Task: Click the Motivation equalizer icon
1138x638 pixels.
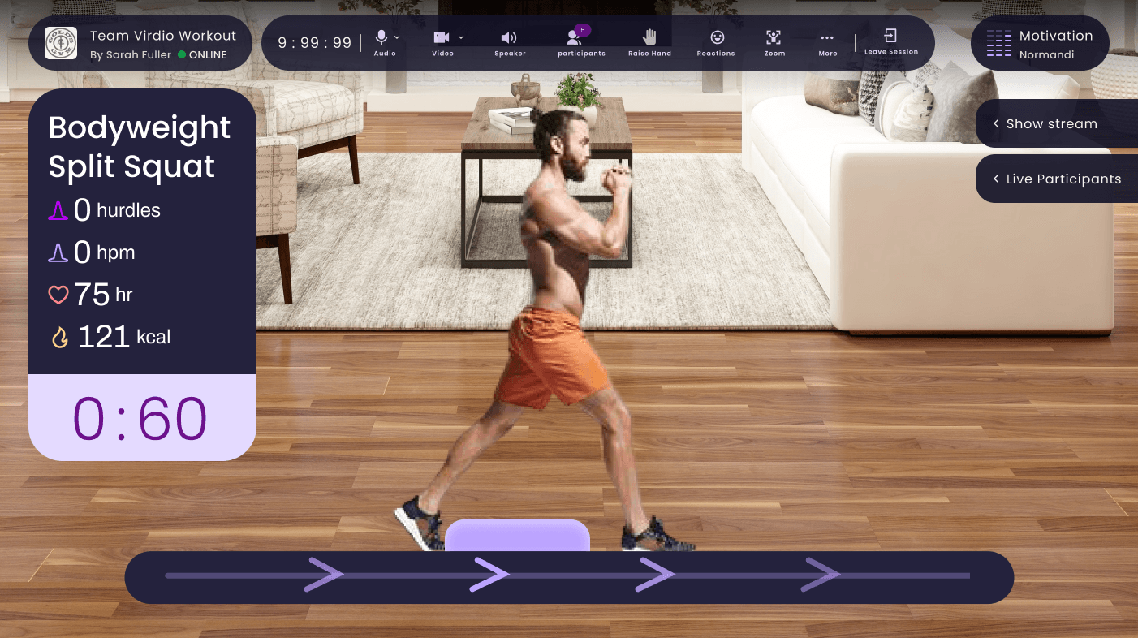Action: 998,43
